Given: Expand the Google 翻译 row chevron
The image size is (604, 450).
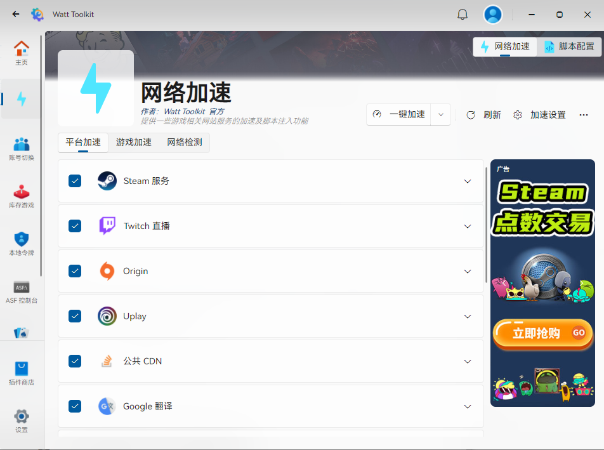Looking at the screenshot, I should tap(468, 406).
